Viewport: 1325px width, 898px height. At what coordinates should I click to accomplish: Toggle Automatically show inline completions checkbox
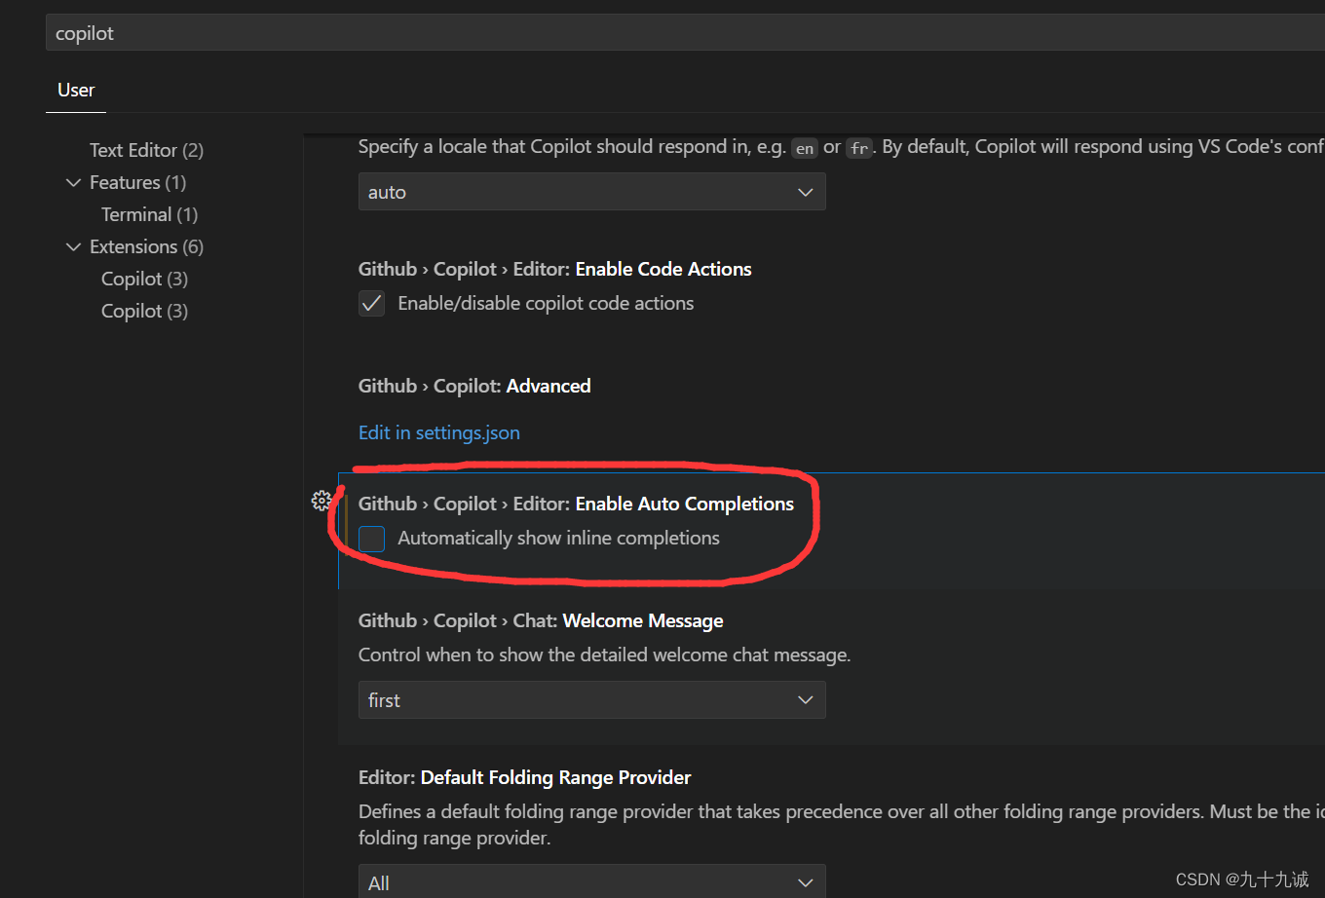pyautogui.click(x=372, y=539)
